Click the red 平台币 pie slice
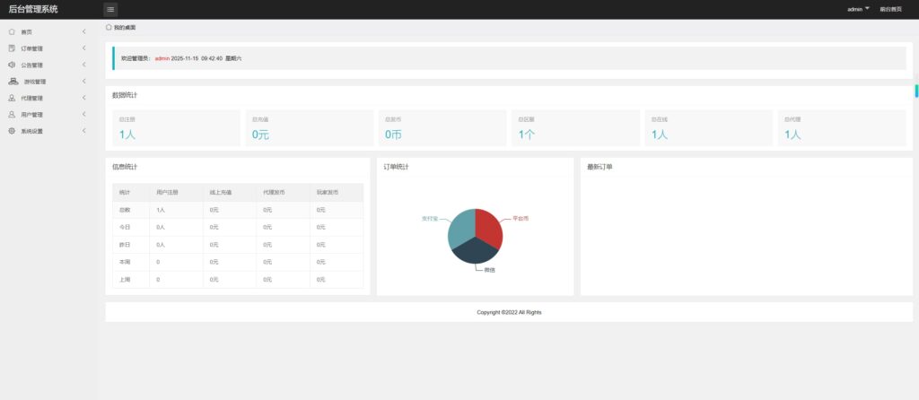919x400 pixels. [x=489, y=227]
